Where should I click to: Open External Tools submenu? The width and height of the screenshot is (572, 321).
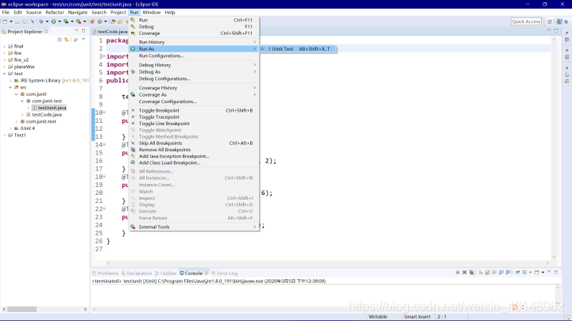click(x=194, y=227)
